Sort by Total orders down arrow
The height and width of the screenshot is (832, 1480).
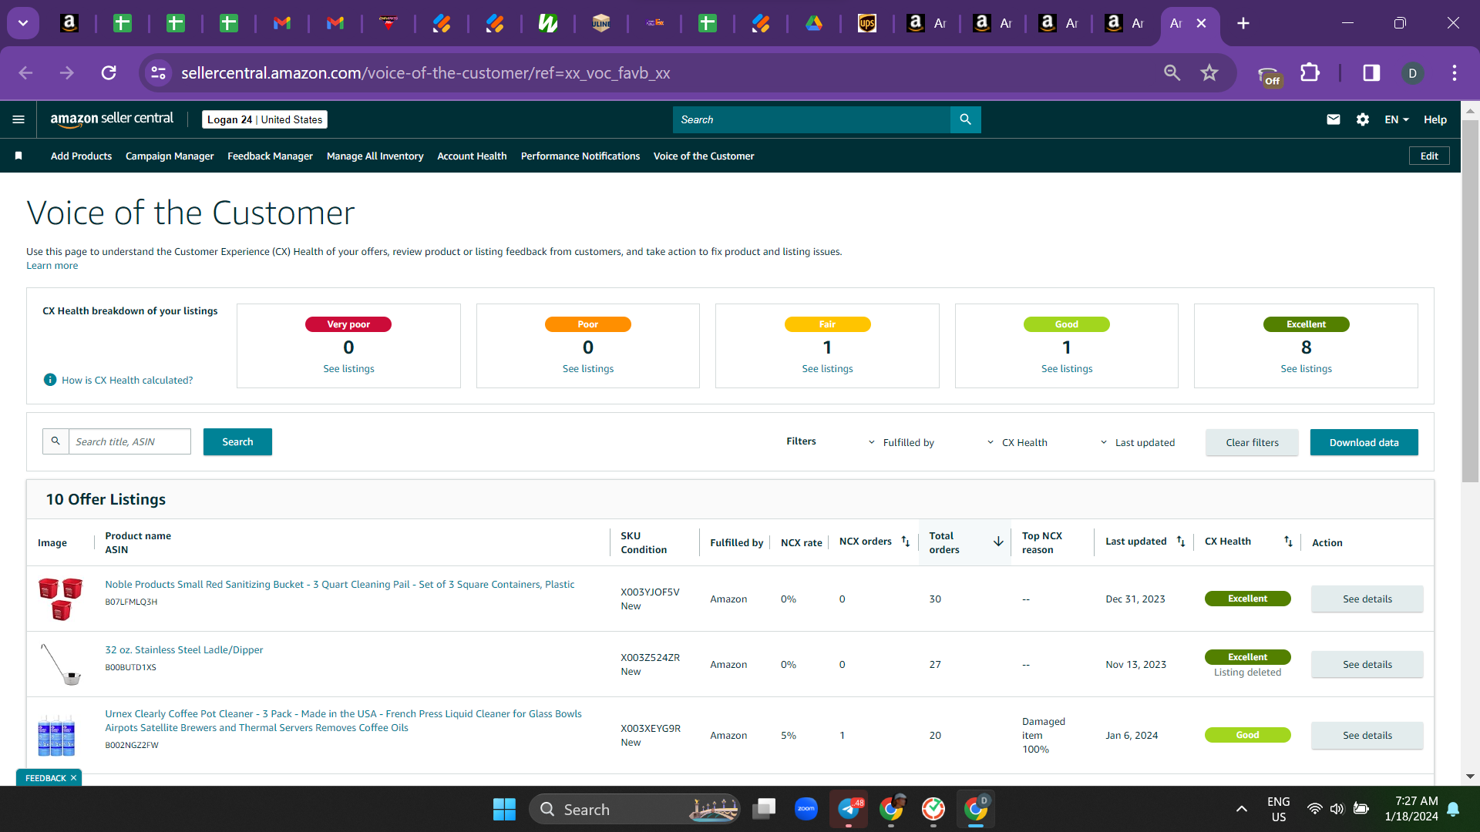998,542
